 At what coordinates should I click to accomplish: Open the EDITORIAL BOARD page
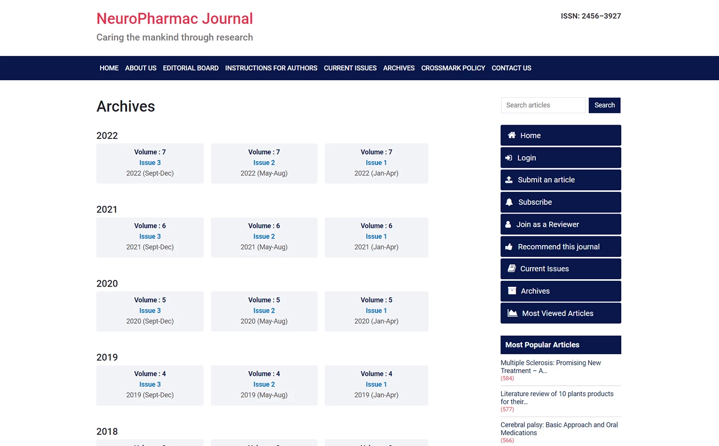point(191,68)
